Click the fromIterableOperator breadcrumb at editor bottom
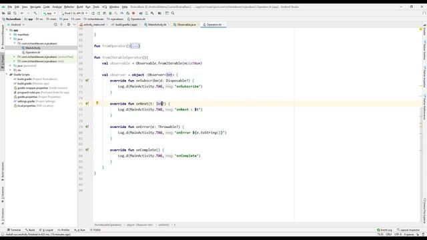The image size is (427, 240). 108,225
